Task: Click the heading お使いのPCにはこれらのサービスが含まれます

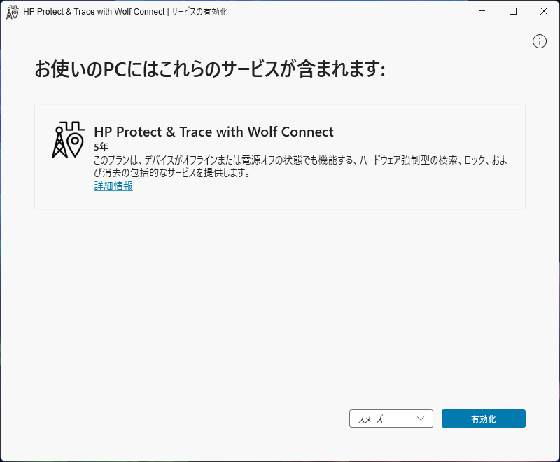Action: click(209, 69)
